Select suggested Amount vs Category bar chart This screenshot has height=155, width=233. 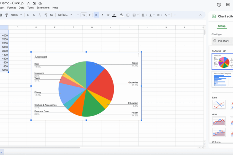222,79
